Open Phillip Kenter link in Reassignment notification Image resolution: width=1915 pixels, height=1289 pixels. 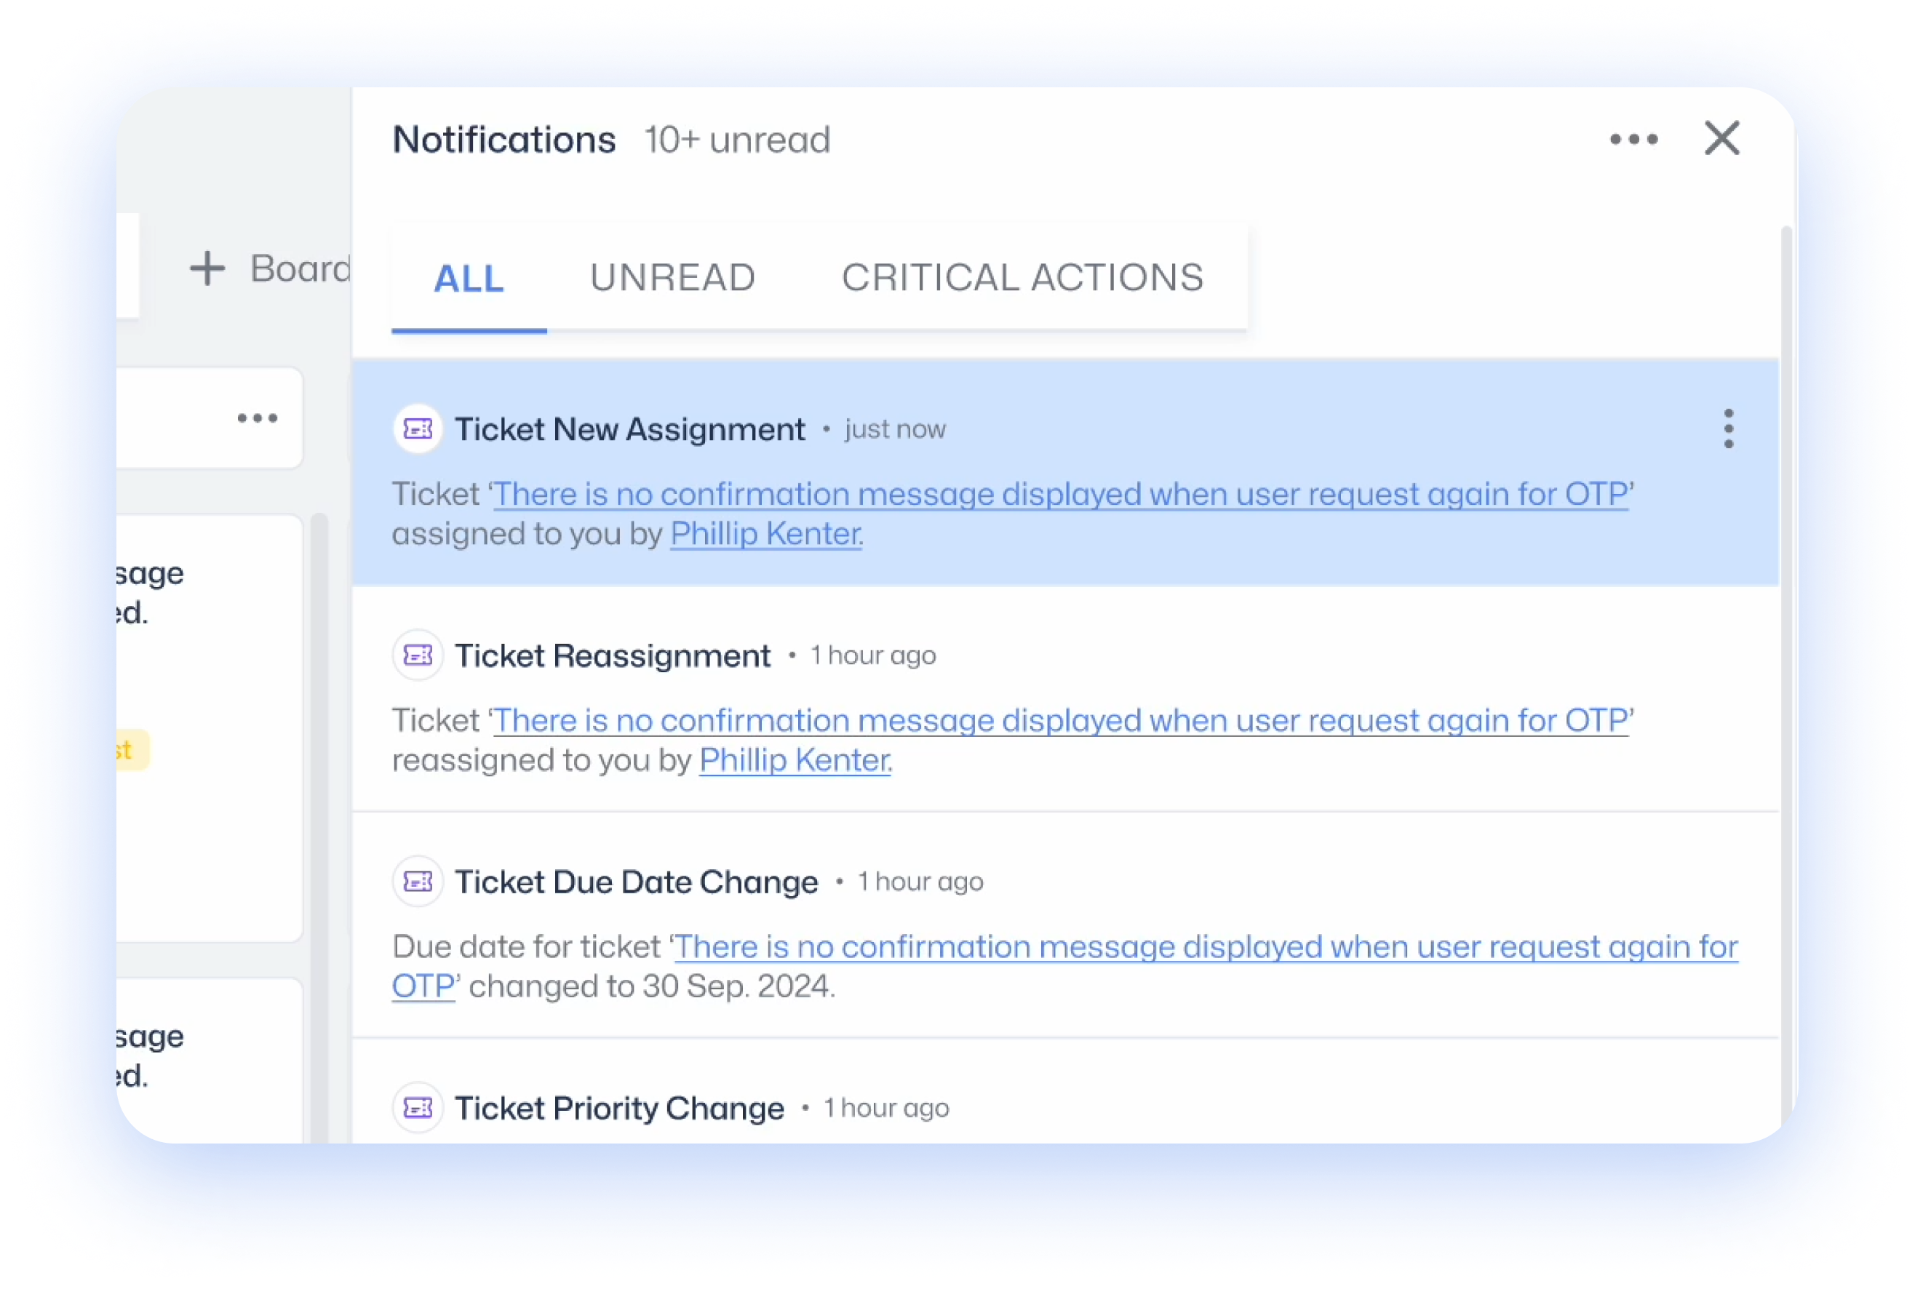[795, 760]
